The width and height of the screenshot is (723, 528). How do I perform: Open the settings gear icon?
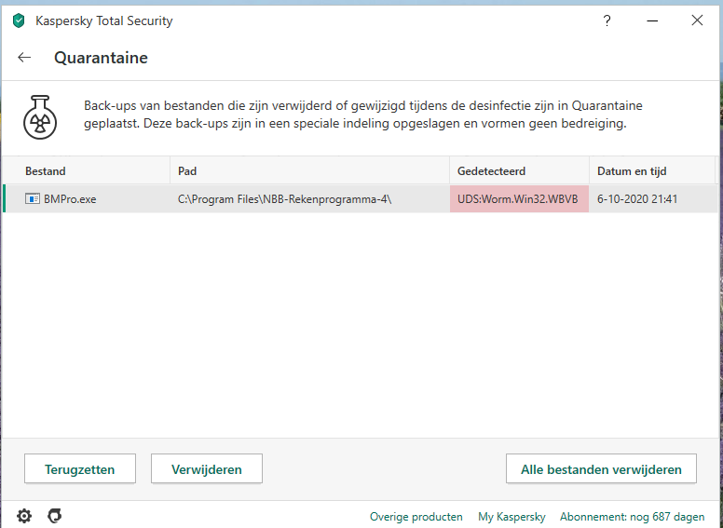24,516
